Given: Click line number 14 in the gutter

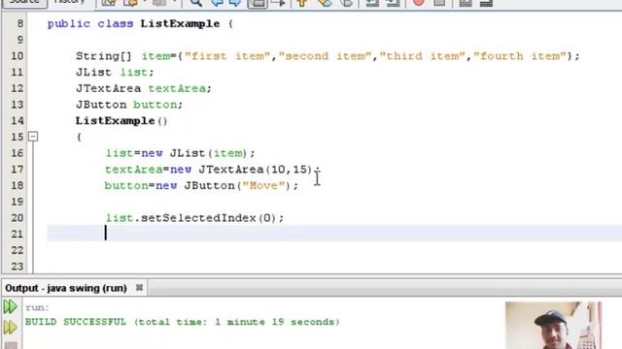Looking at the screenshot, I should pos(17,120).
